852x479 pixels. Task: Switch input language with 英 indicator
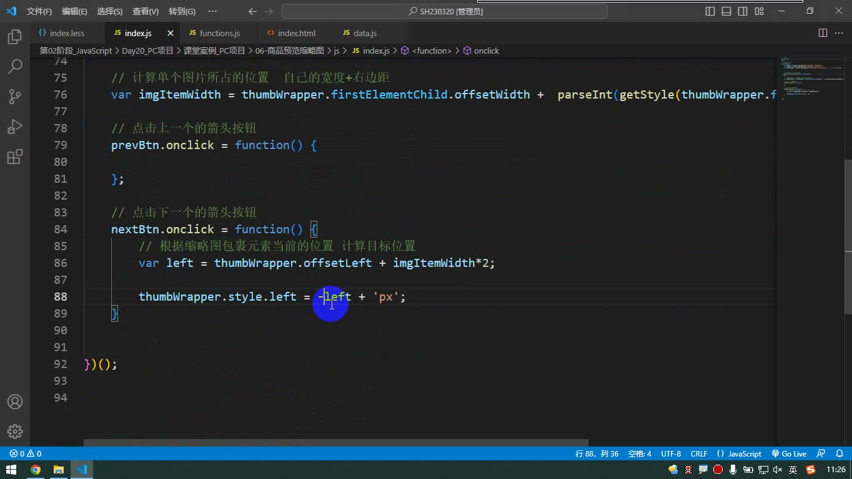pyautogui.click(x=793, y=470)
